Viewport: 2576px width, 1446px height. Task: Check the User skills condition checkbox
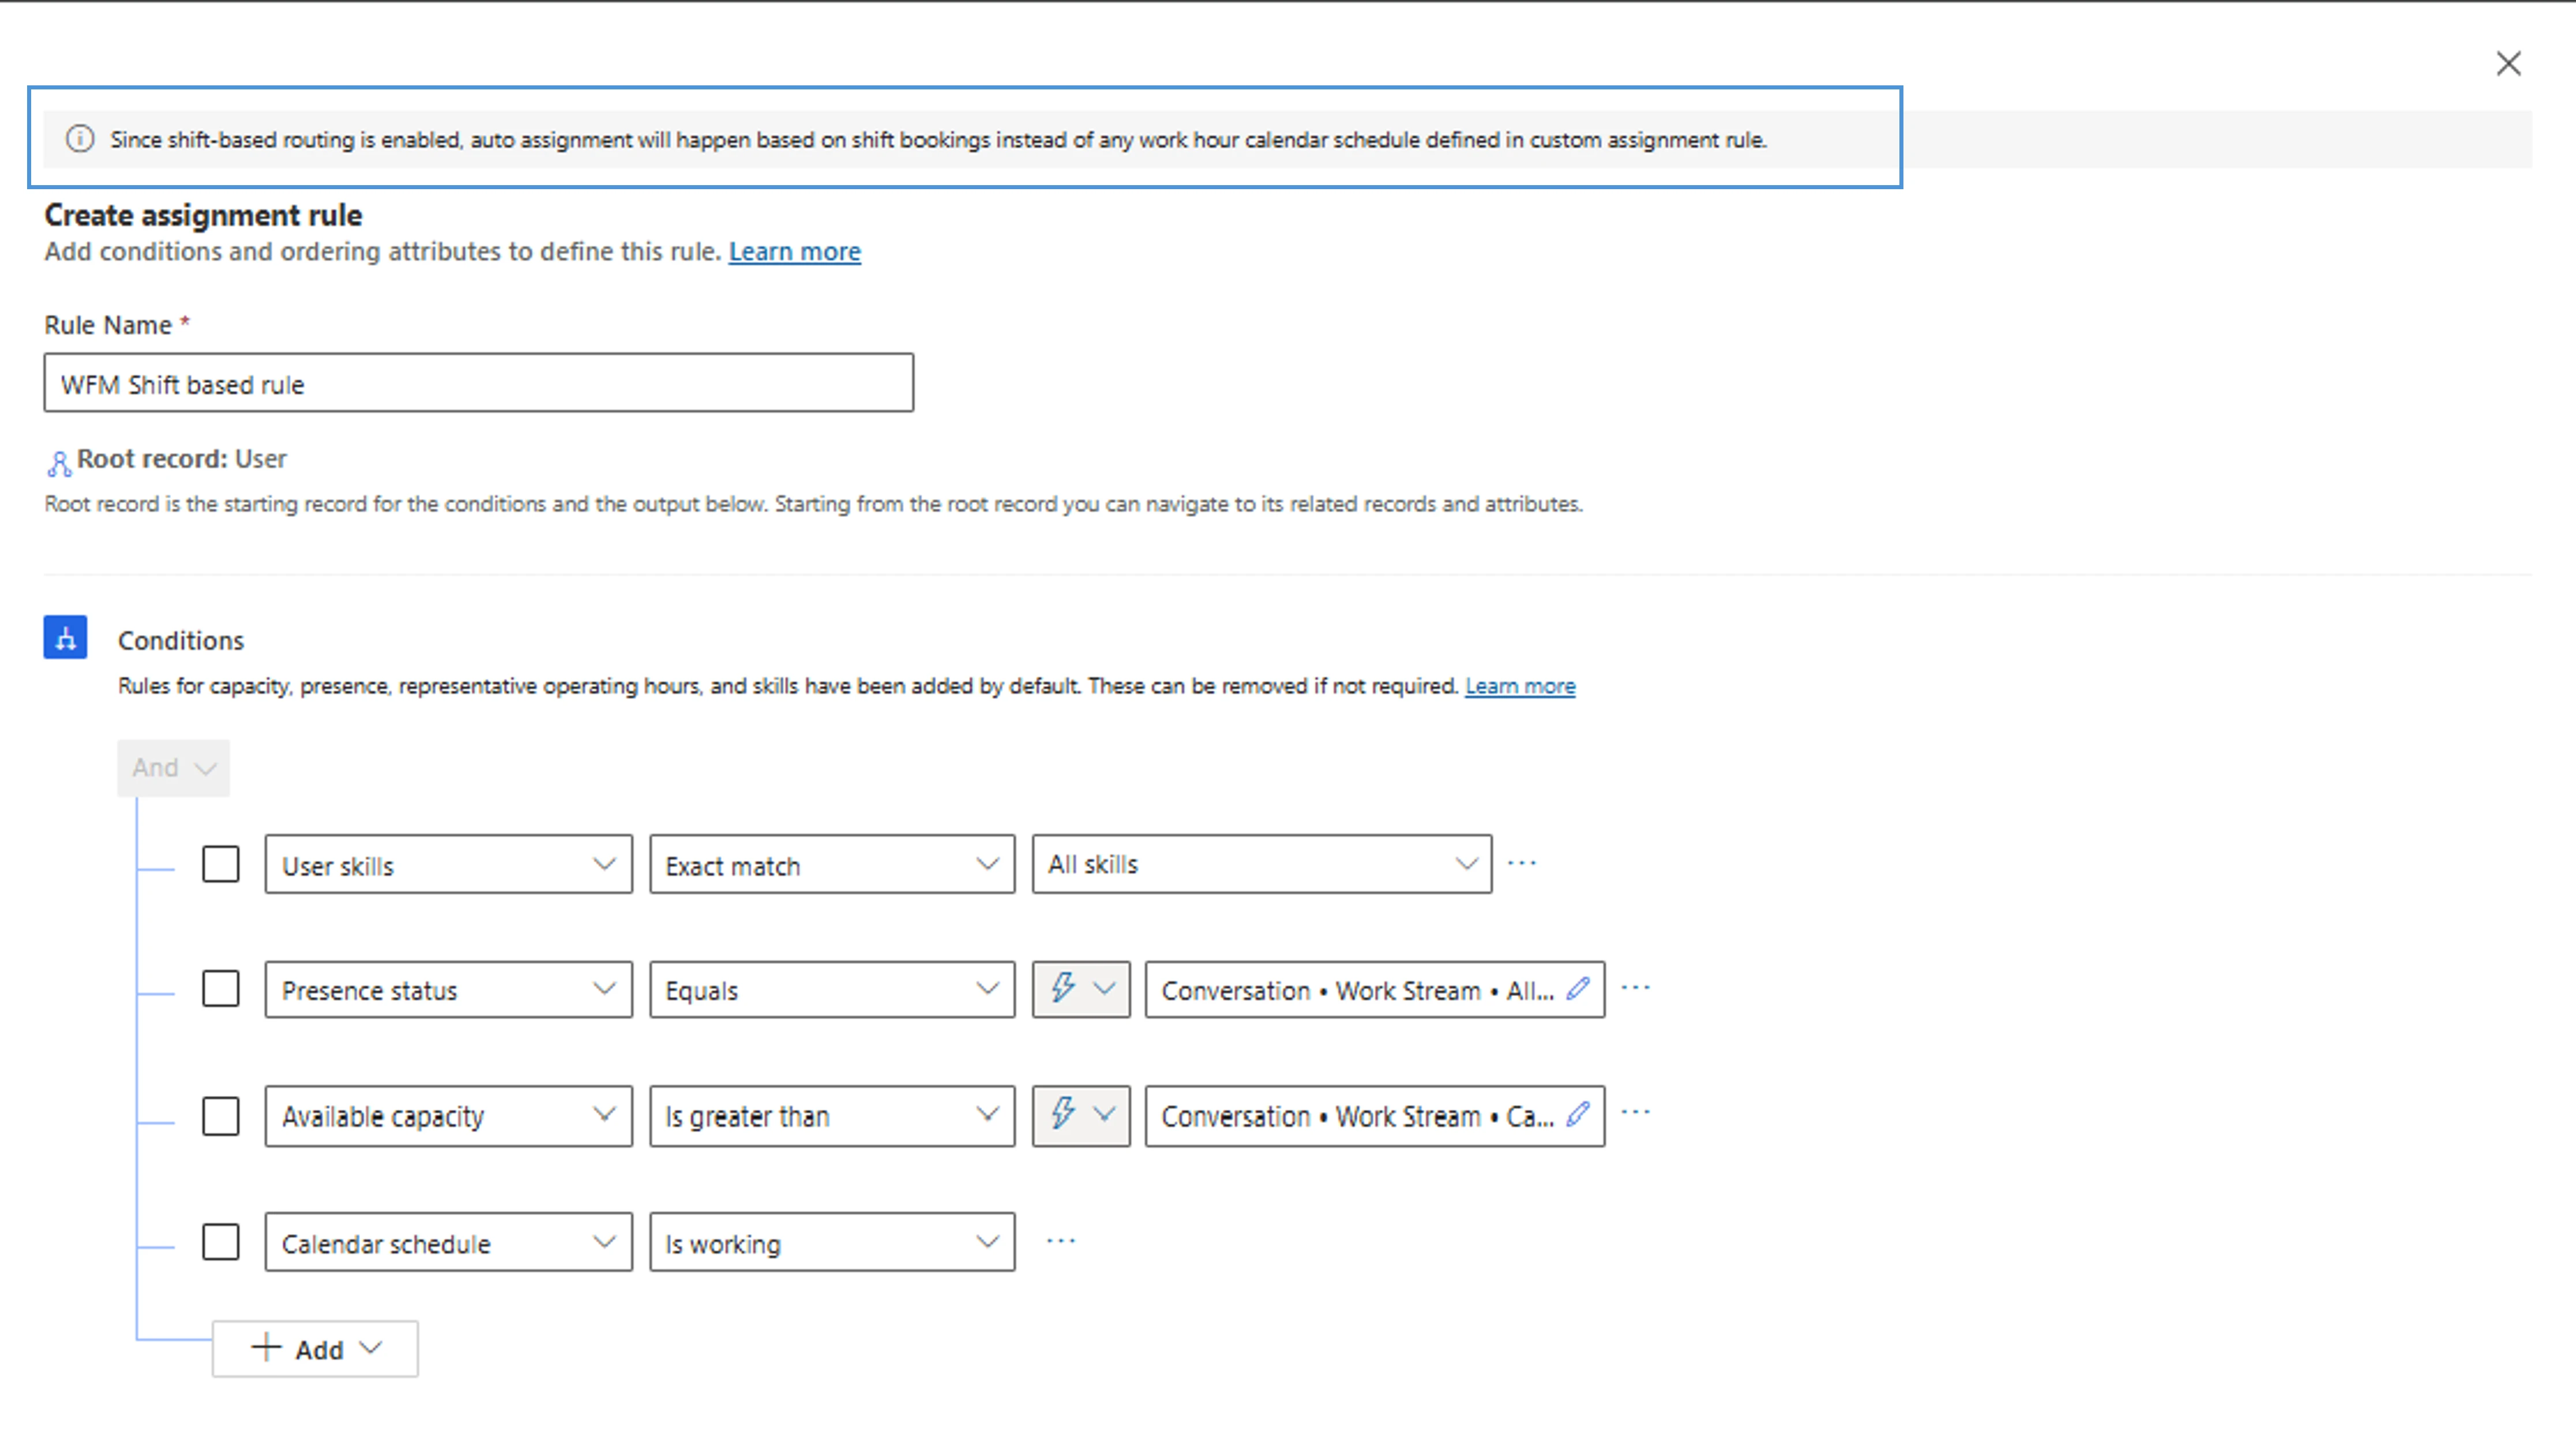pyautogui.click(x=220, y=863)
